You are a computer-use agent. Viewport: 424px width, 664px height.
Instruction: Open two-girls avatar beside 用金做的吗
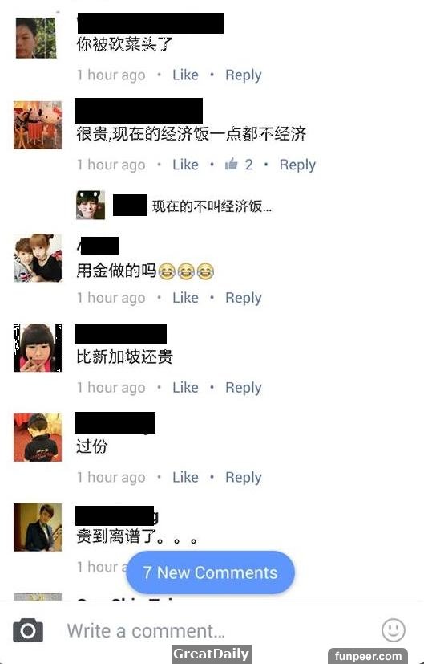(38, 258)
